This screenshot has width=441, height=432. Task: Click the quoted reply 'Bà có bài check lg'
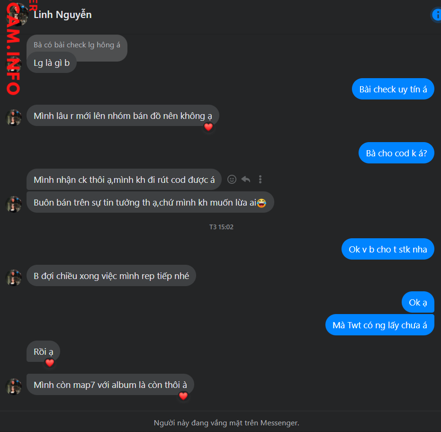pyautogui.click(x=77, y=45)
